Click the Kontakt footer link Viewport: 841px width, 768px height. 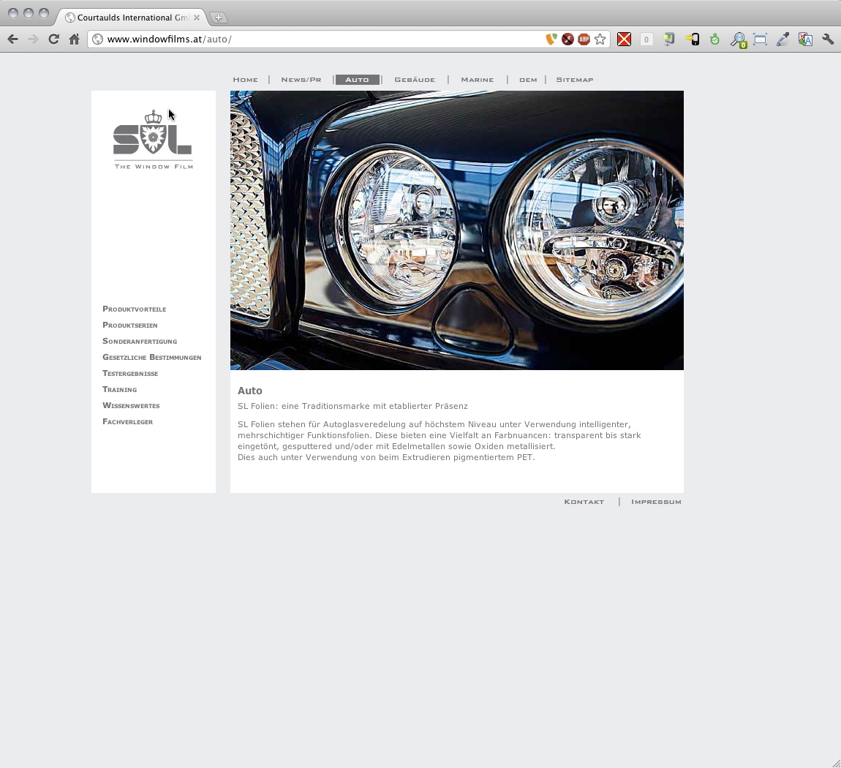[x=584, y=502]
